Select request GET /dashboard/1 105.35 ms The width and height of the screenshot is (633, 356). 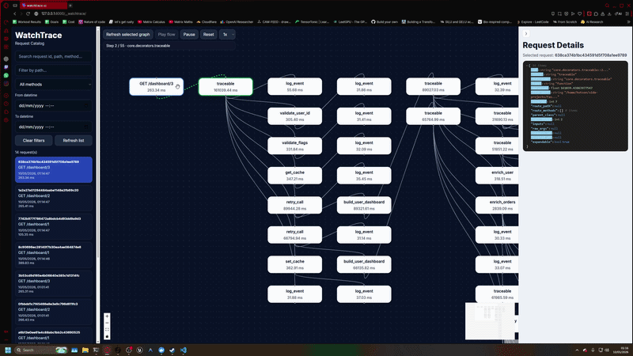(x=54, y=226)
